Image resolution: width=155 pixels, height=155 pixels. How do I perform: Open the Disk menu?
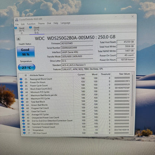pyautogui.click(x=49, y=23)
